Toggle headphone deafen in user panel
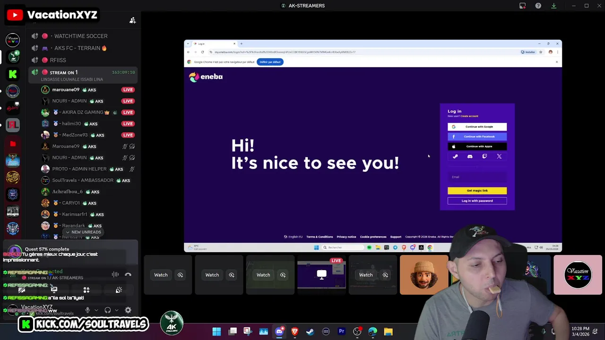The width and height of the screenshot is (605, 340). click(108, 310)
